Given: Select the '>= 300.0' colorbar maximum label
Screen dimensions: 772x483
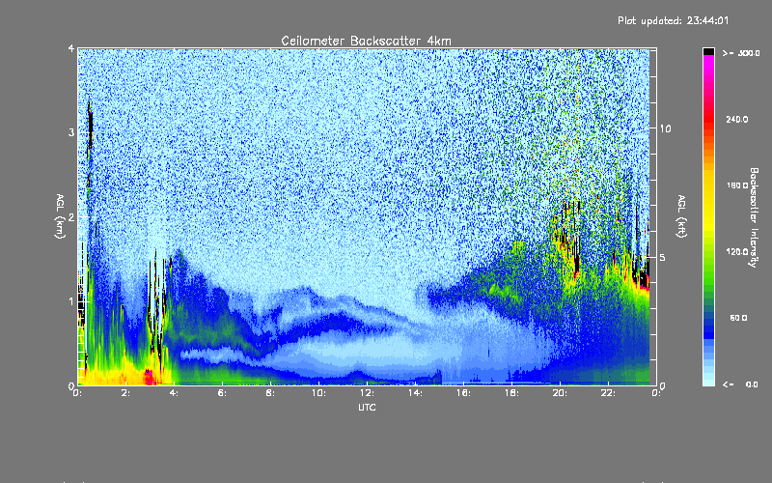Looking at the screenshot, I should click(x=741, y=53).
